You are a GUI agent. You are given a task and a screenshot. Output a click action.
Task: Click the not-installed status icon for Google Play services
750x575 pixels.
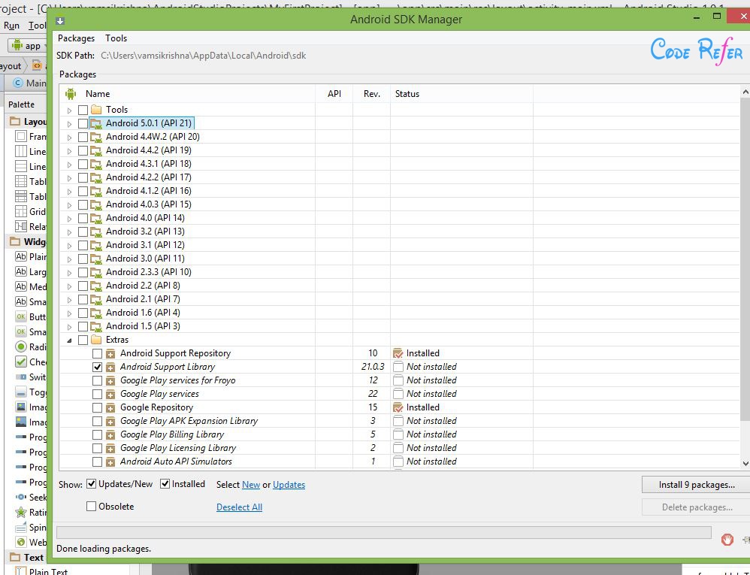pyautogui.click(x=398, y=394)
